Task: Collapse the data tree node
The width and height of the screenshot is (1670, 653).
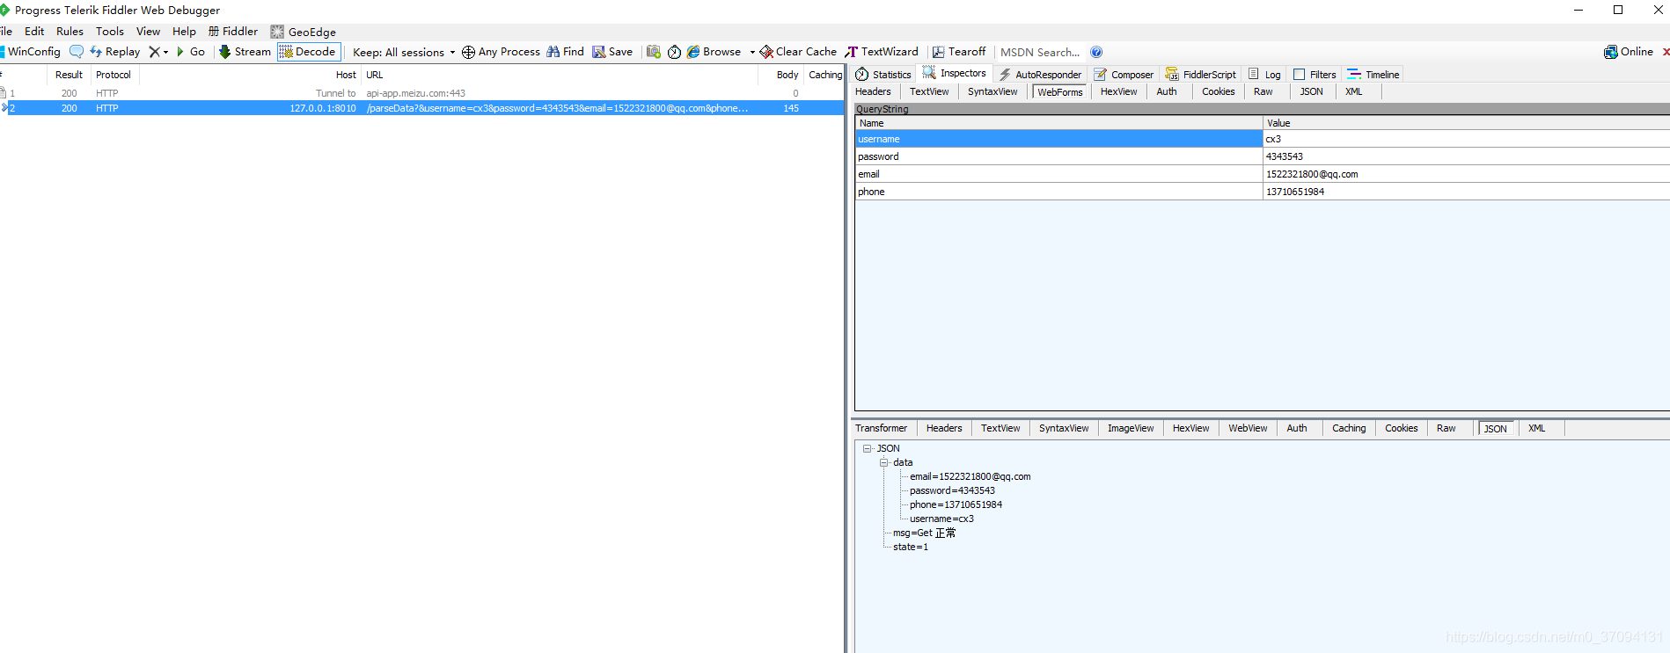Action: (x=883, y=462)
